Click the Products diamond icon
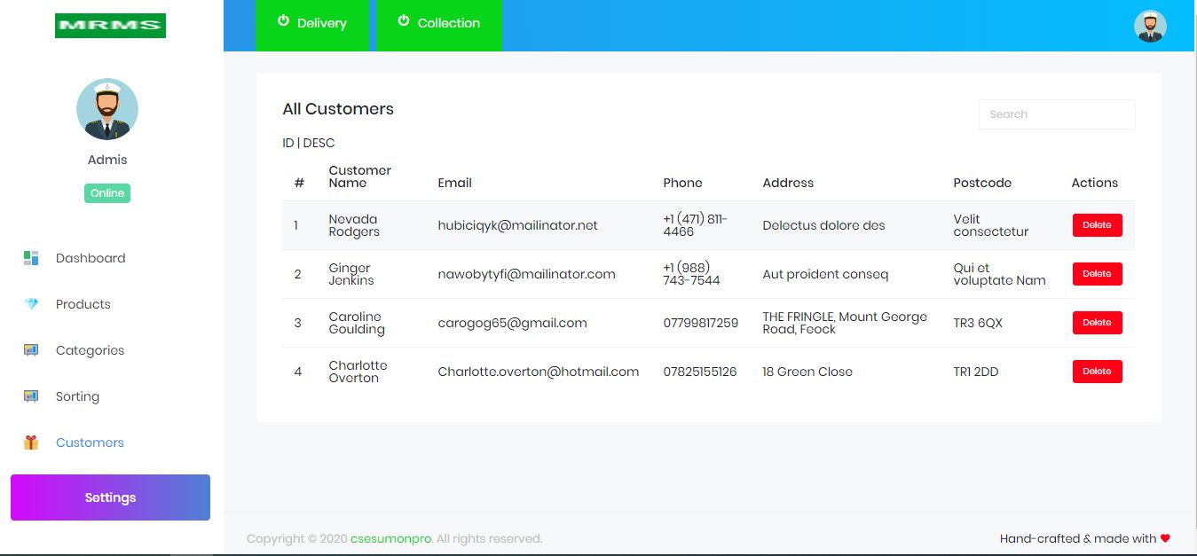The height and width of the screenshot is (556, 1197). click(x=31, y=304)
